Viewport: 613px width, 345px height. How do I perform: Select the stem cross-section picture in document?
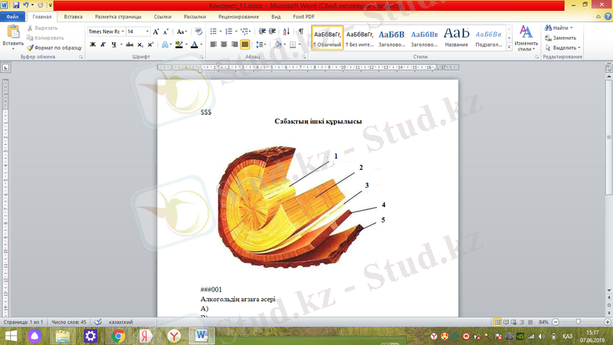pyautogui.click(x=303, y=207)
